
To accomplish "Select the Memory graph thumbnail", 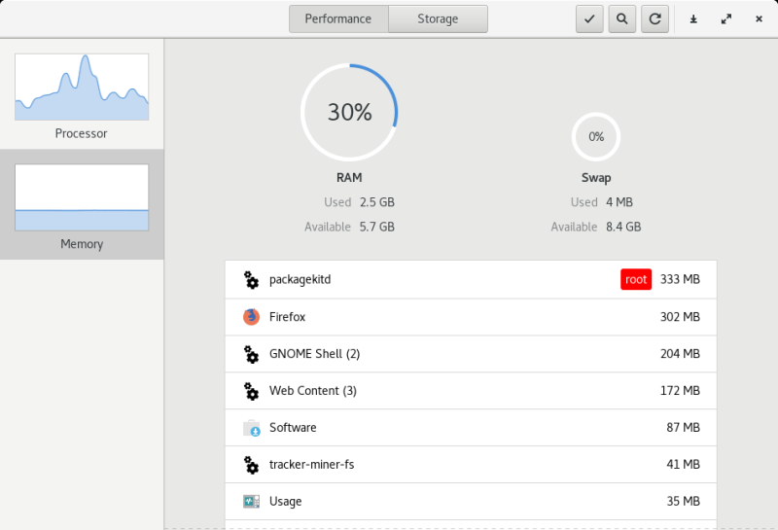I will (x=82, y=197).
